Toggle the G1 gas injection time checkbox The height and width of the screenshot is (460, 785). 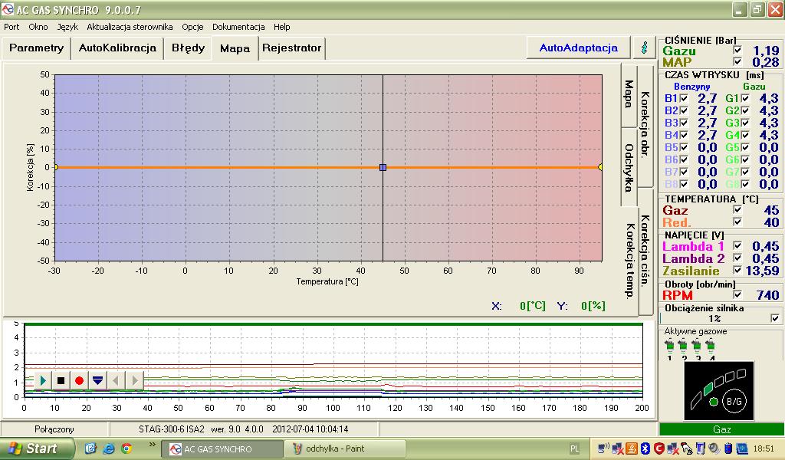[x=744, y=98]
